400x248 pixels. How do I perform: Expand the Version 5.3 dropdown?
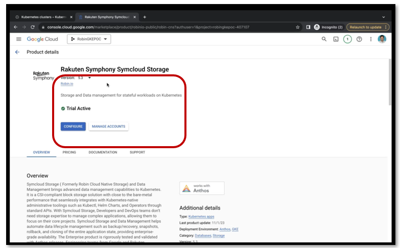coord(89,78)
